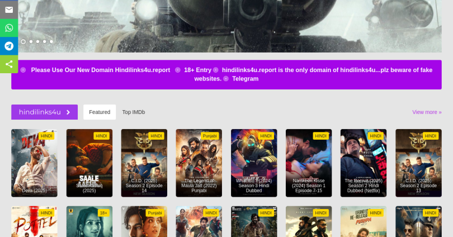Viewport: 453px width, 237px height.
Task: Click the hindilinks4u section button
Action: pyautogui.click(x=45, y=112)
